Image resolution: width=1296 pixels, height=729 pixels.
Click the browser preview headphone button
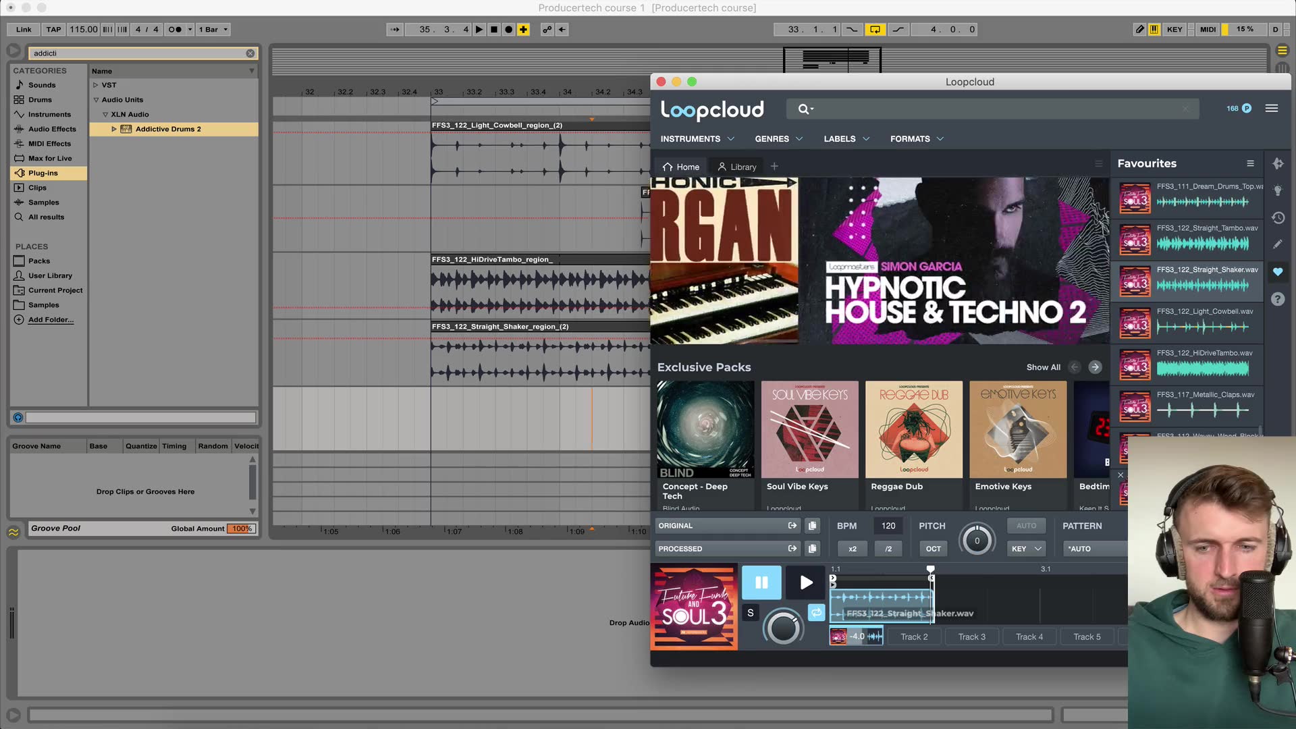(x=18, y=418)
